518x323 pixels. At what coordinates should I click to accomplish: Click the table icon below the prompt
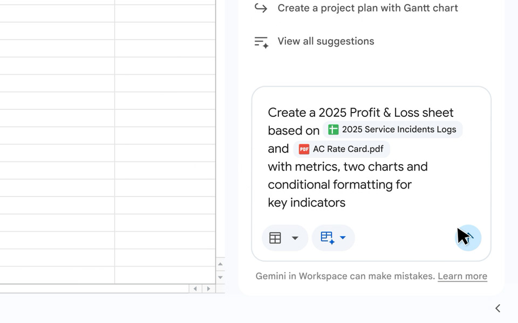point(275,238)
